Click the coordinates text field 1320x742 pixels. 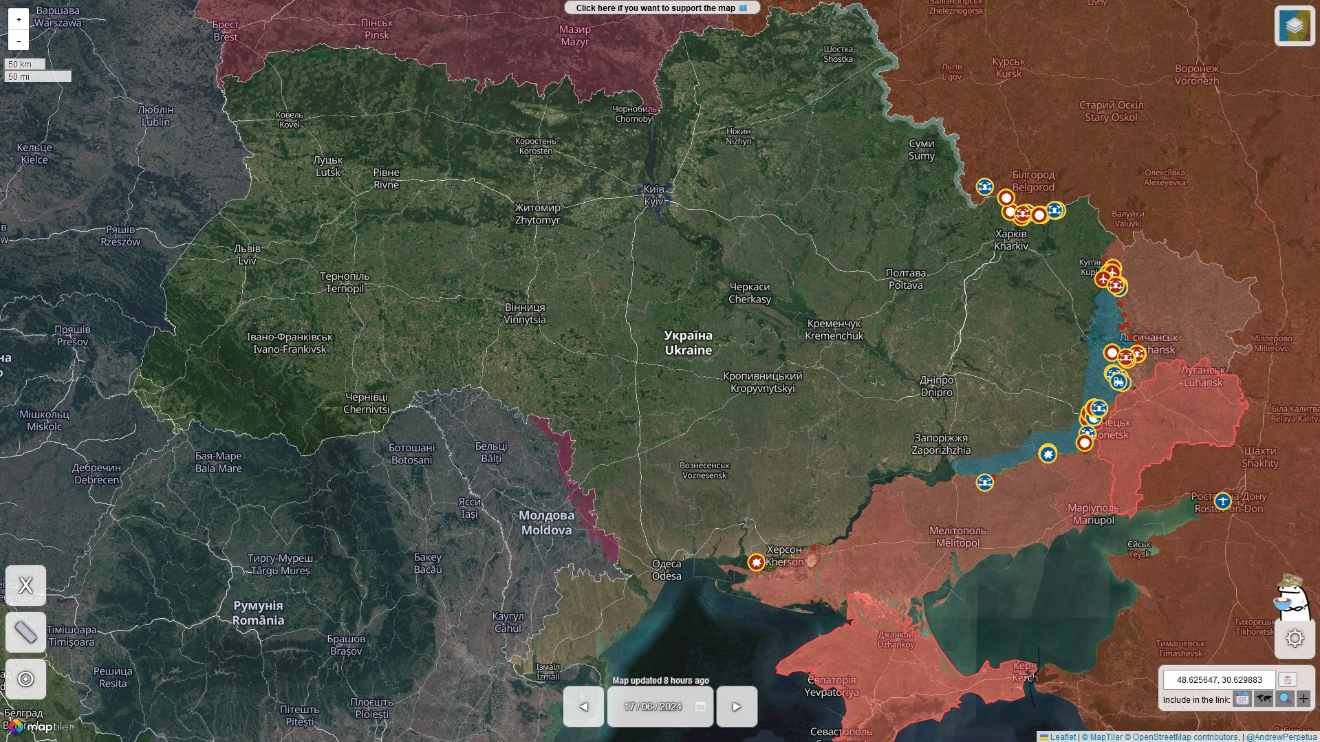coord(1219,679)
